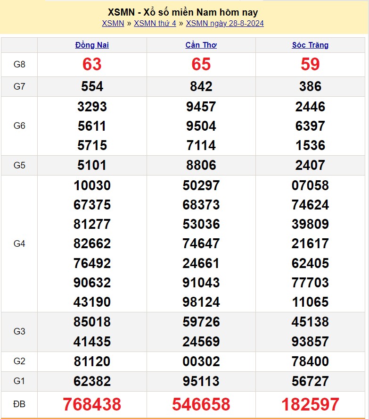369x419 pixels.
Task: Click the G5 number 8806
Action: pos(201,165)
